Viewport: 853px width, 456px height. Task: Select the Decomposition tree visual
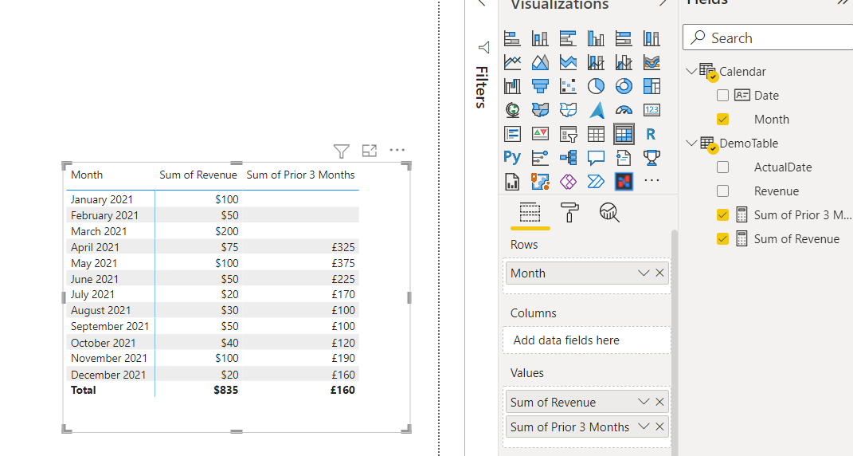(x=568, y=158)
